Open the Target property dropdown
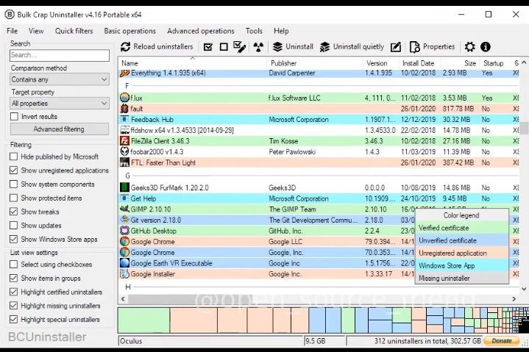The image size is (529, 352). [60, 104]
